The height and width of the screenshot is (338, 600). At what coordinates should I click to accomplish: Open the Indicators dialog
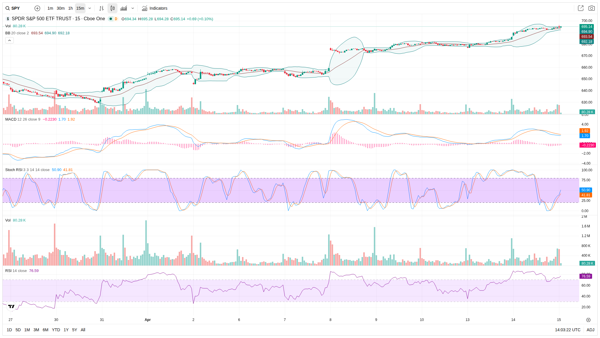click(155, 8)
